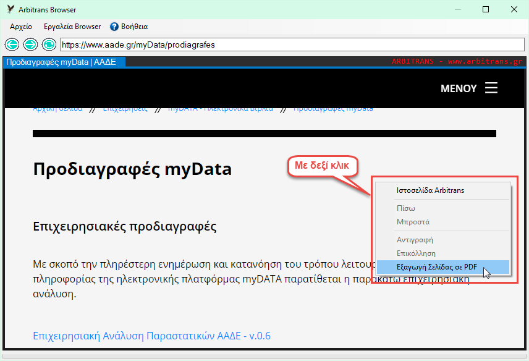Click the URL address field

292,45
